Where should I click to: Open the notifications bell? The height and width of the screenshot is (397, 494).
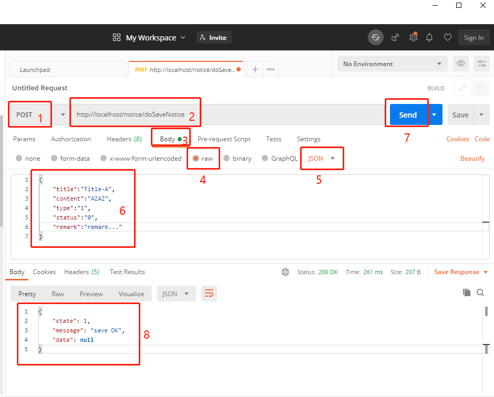point(429,37)
